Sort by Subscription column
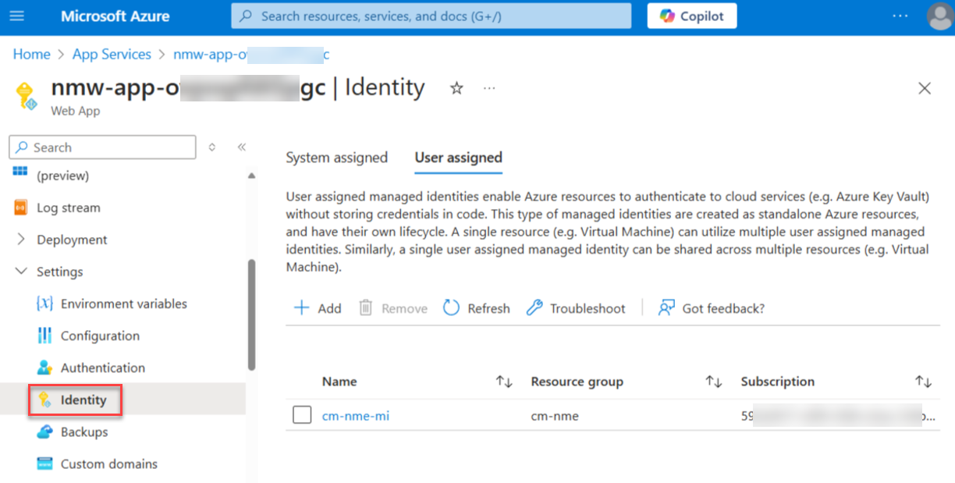 (924, 382)
